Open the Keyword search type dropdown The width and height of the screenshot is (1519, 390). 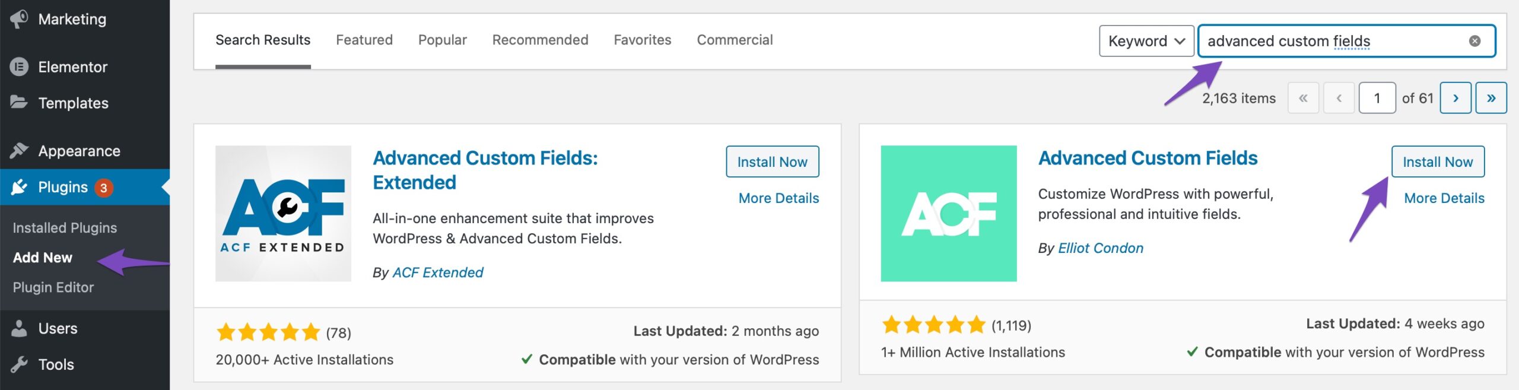(1146, 41)
